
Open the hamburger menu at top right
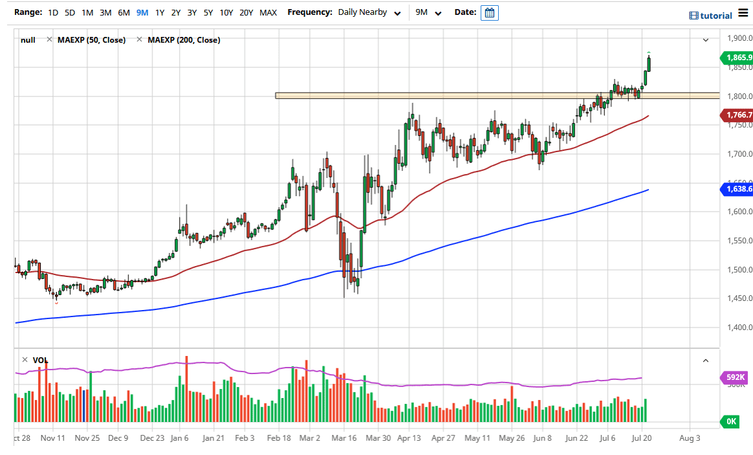tap(743, 14)
